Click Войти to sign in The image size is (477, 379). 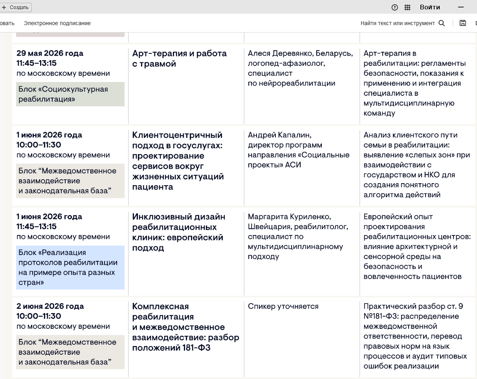[x=430, y=7]
